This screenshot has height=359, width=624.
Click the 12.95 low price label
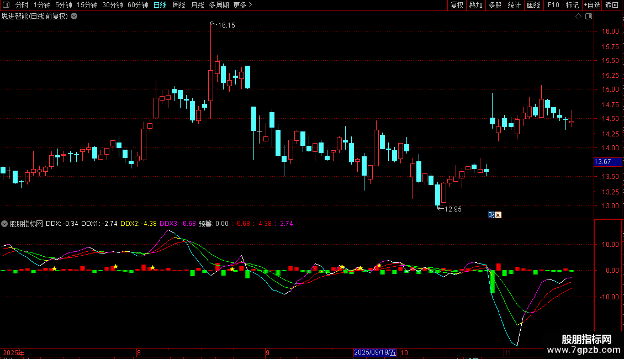pos(453,209)
